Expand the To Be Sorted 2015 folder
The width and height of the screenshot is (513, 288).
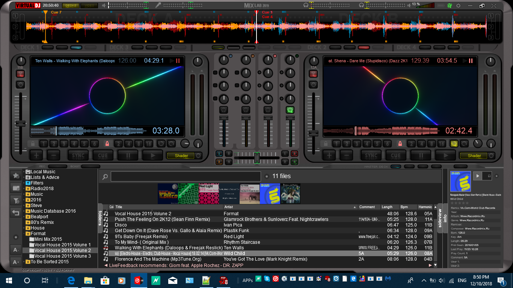click(24, 262)
